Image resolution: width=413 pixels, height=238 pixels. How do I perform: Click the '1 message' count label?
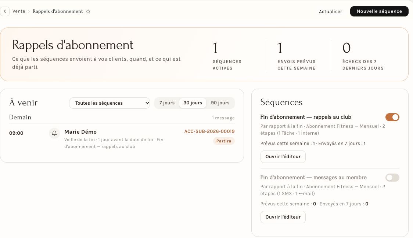[x=223, y=118]
